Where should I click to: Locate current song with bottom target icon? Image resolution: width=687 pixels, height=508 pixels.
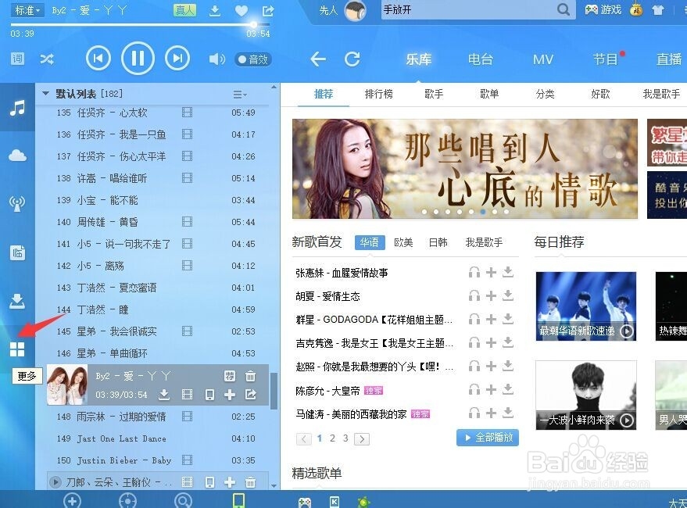pos(128,500)
